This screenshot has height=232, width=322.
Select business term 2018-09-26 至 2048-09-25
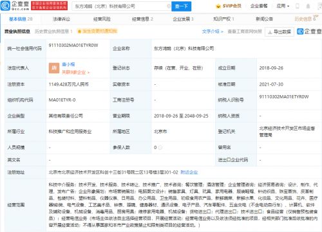point(181,116)
